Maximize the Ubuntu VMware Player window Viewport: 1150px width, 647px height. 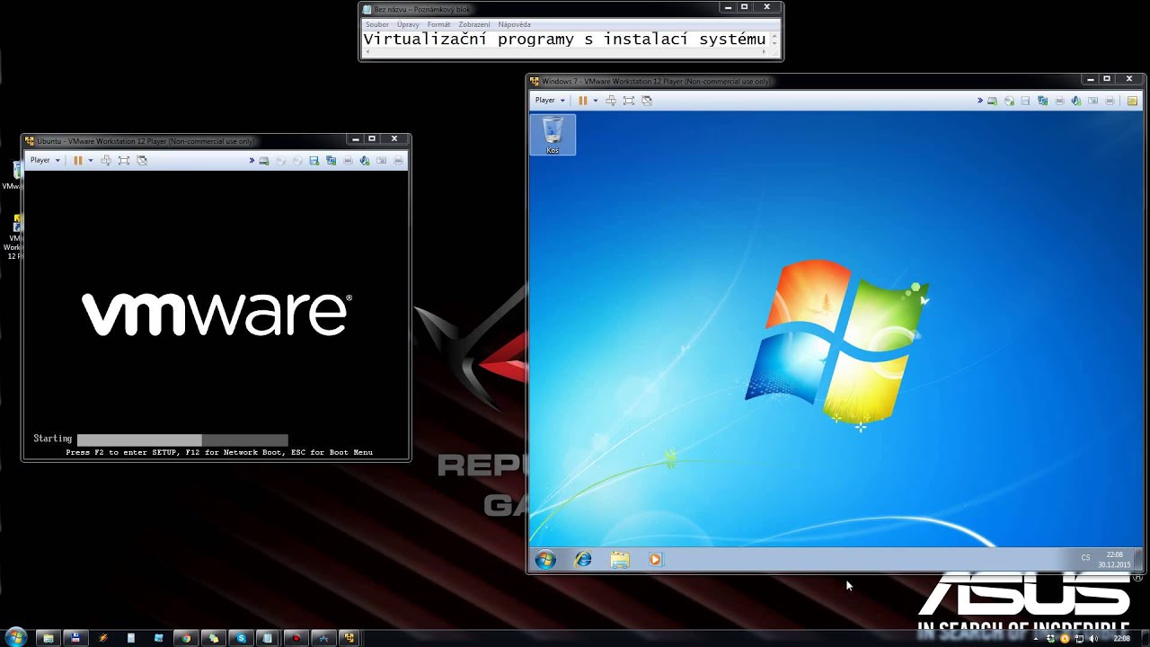[x=372, y=139]
